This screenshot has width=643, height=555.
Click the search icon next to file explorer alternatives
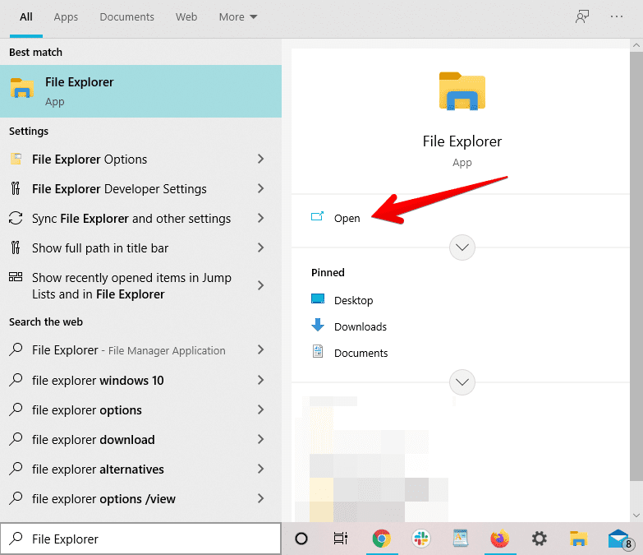(16, 469)
